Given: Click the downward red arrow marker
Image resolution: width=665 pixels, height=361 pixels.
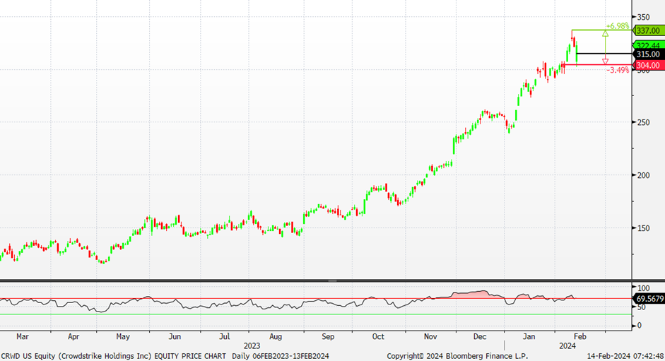Looking at the screenshot, I should pyautogui.click(x=605, y=61).
